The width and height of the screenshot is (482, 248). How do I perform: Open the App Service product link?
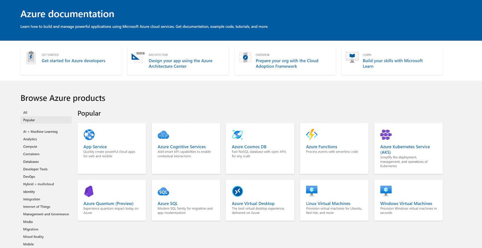(x=95, y=147)
